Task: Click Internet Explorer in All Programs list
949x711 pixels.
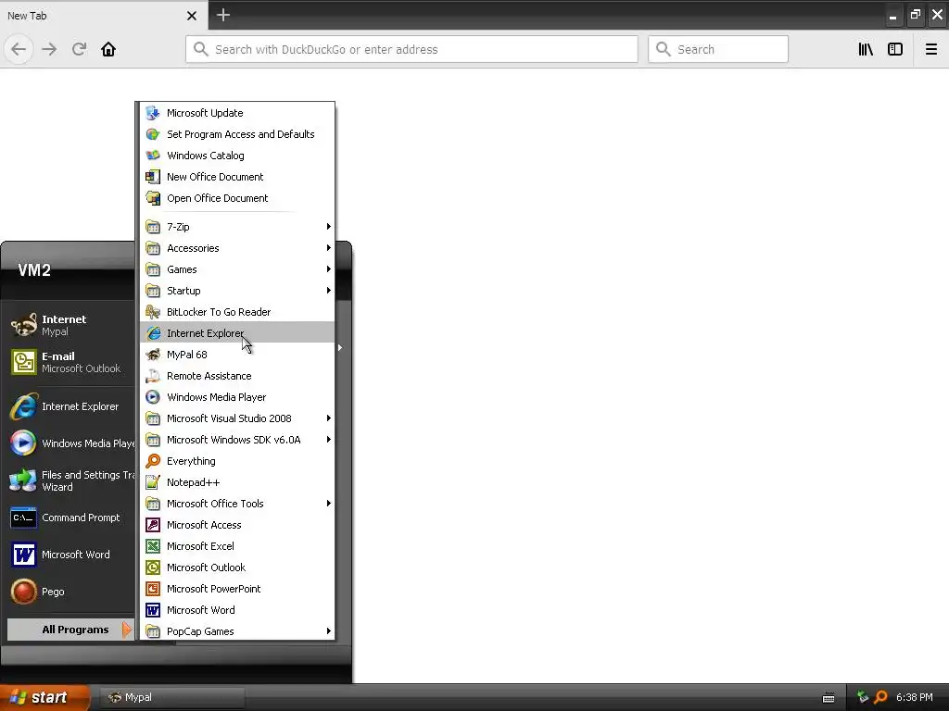Action: tap(237, 333)
